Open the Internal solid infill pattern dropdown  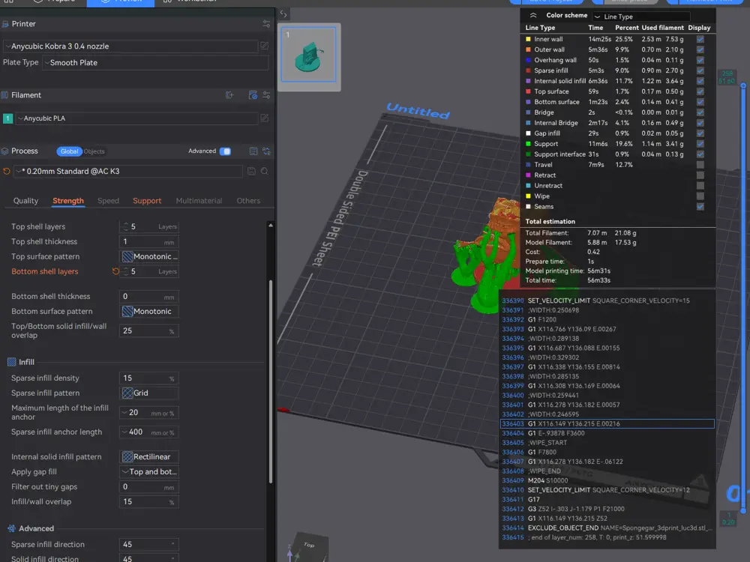(x=149, y=457)
